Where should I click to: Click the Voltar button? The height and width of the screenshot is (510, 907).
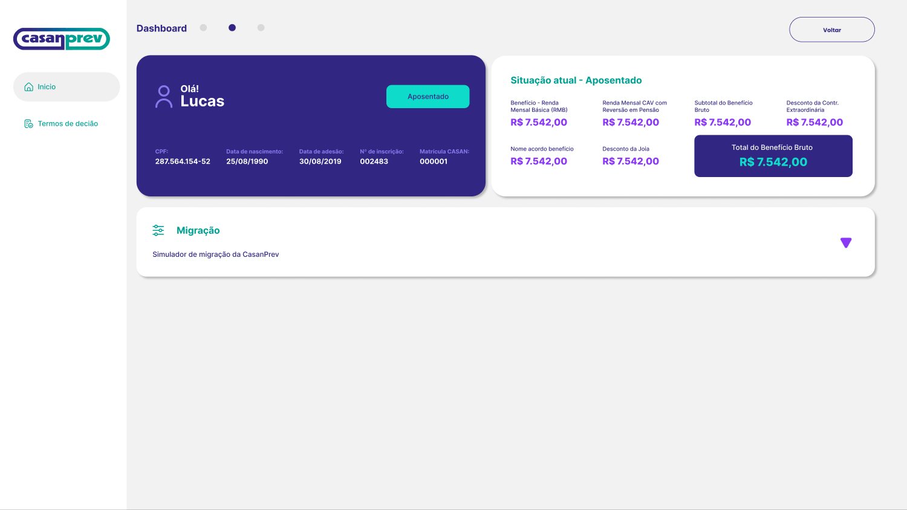(832, 30)
